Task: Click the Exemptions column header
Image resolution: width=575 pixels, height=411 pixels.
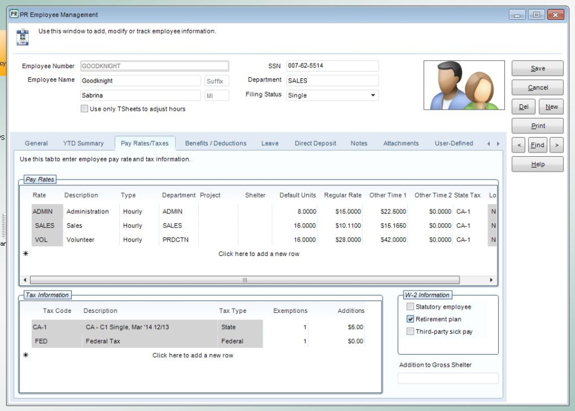Action: pos(290,310)
